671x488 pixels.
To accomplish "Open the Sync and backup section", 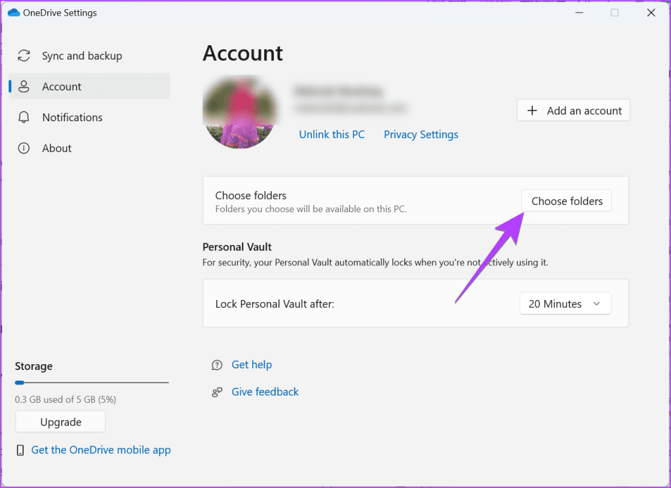I will click(x=89, y=56).
